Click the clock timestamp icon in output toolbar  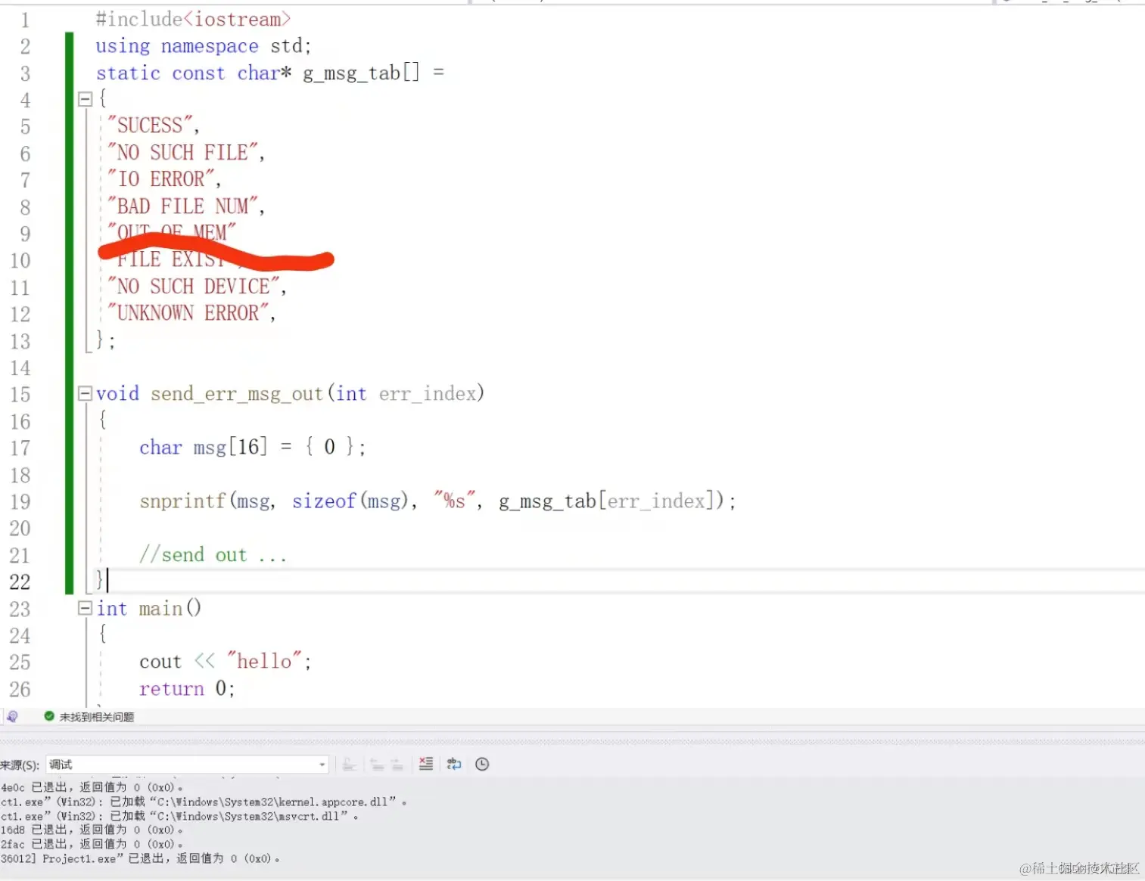click(482, 765)
